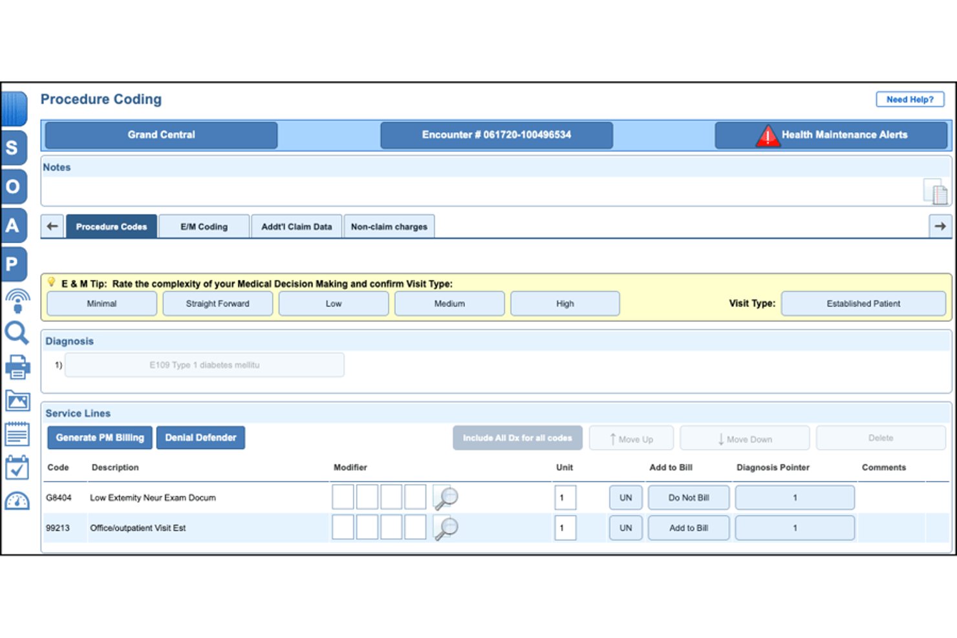Click Include All Dx for all codes
The height and width of the screenshot is (638, 957).
coord(517,438)
